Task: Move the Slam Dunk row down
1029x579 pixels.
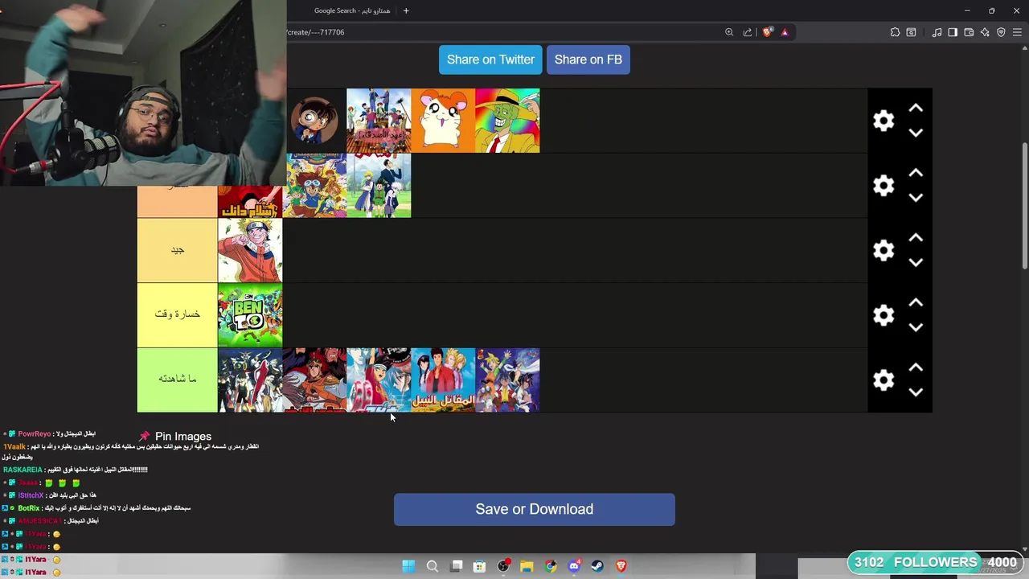Action: pos(916,197)
